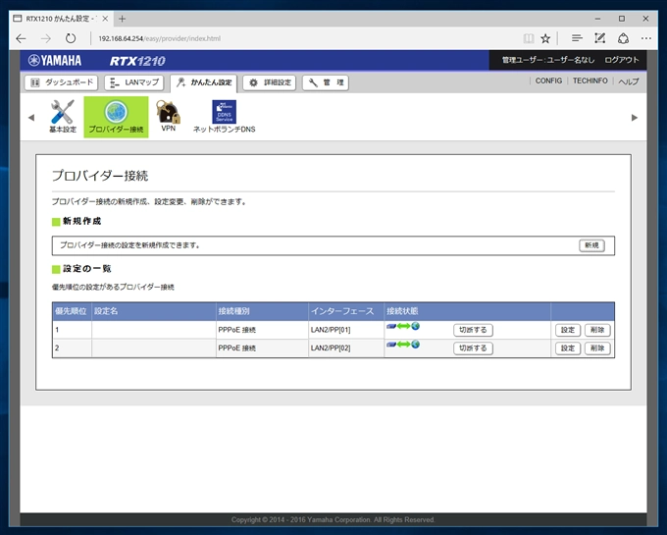Toggle the reading view book icon
Viewport: 667px width, 535px height.
pos(529,38)
